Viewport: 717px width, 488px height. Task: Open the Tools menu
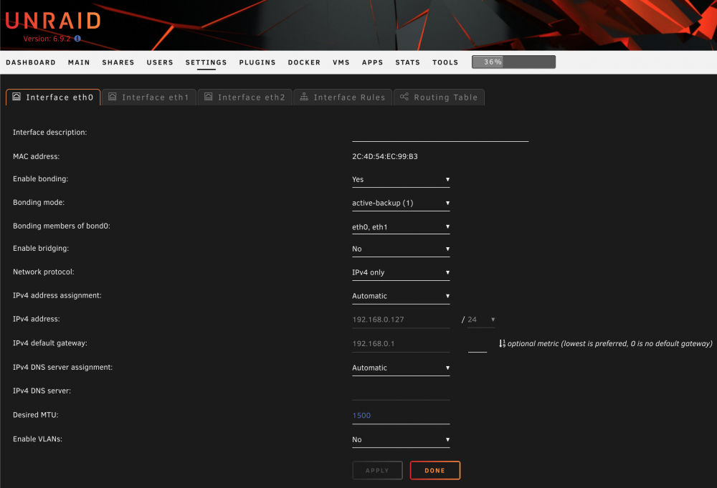(x=445, y=62)
